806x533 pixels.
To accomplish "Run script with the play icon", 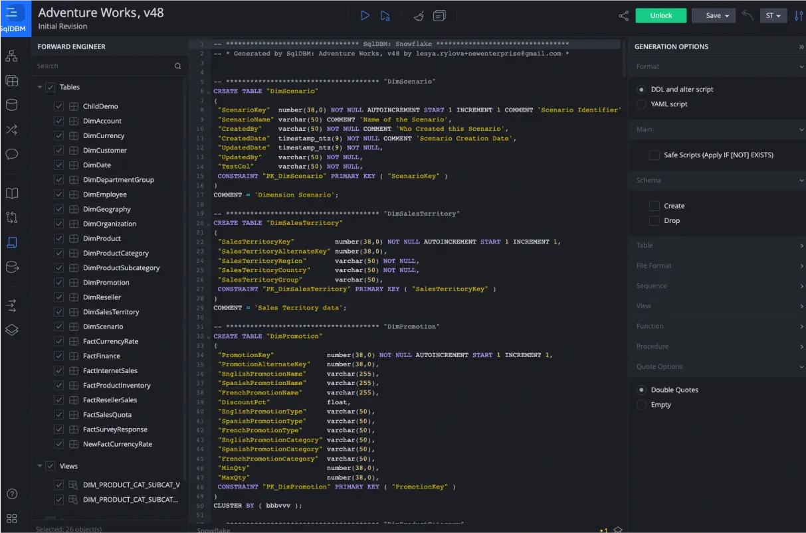I will click(x=365, y=15).
